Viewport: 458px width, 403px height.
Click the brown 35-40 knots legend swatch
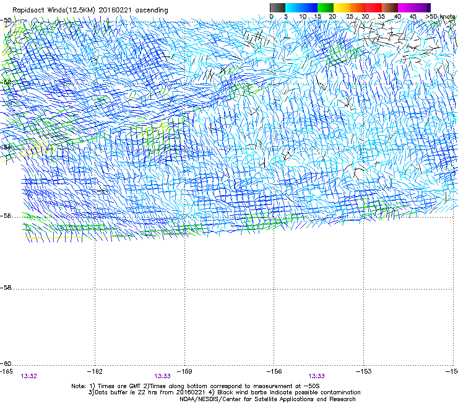click(x=390, y=7)
